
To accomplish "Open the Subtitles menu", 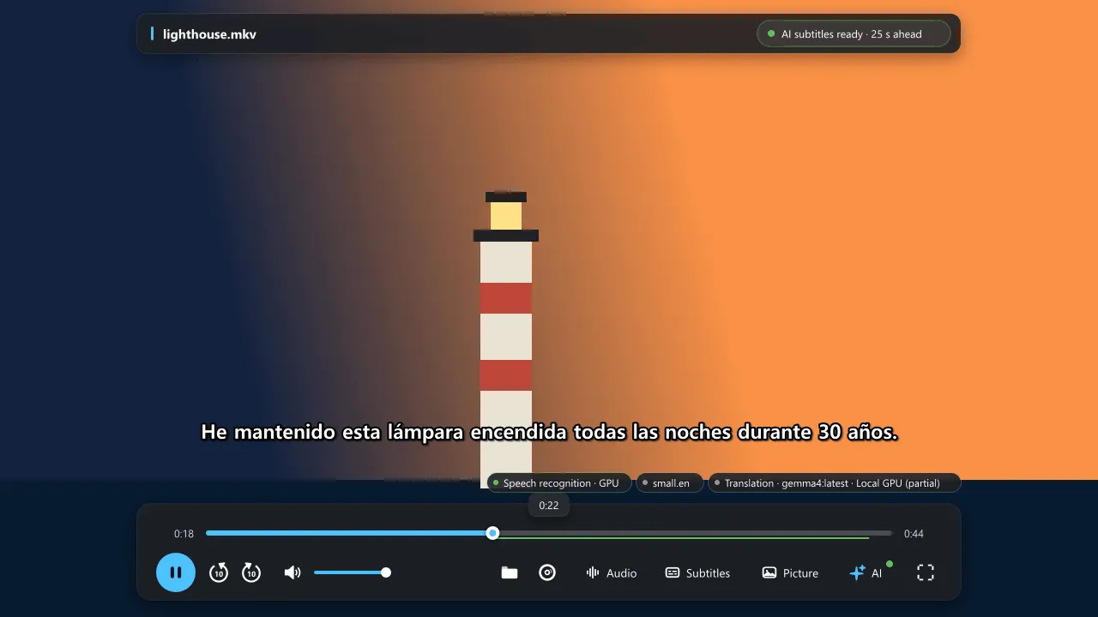I will coord(698,572).
